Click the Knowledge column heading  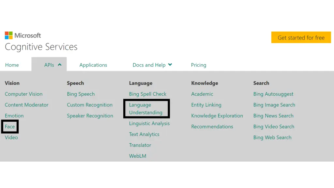pos(205,83)
